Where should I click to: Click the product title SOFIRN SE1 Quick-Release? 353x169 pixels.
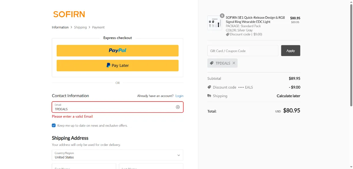(x=255, y=20)
